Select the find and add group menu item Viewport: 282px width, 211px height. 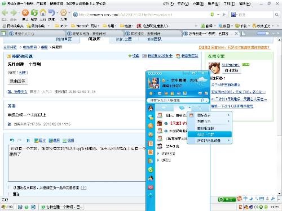210,128
